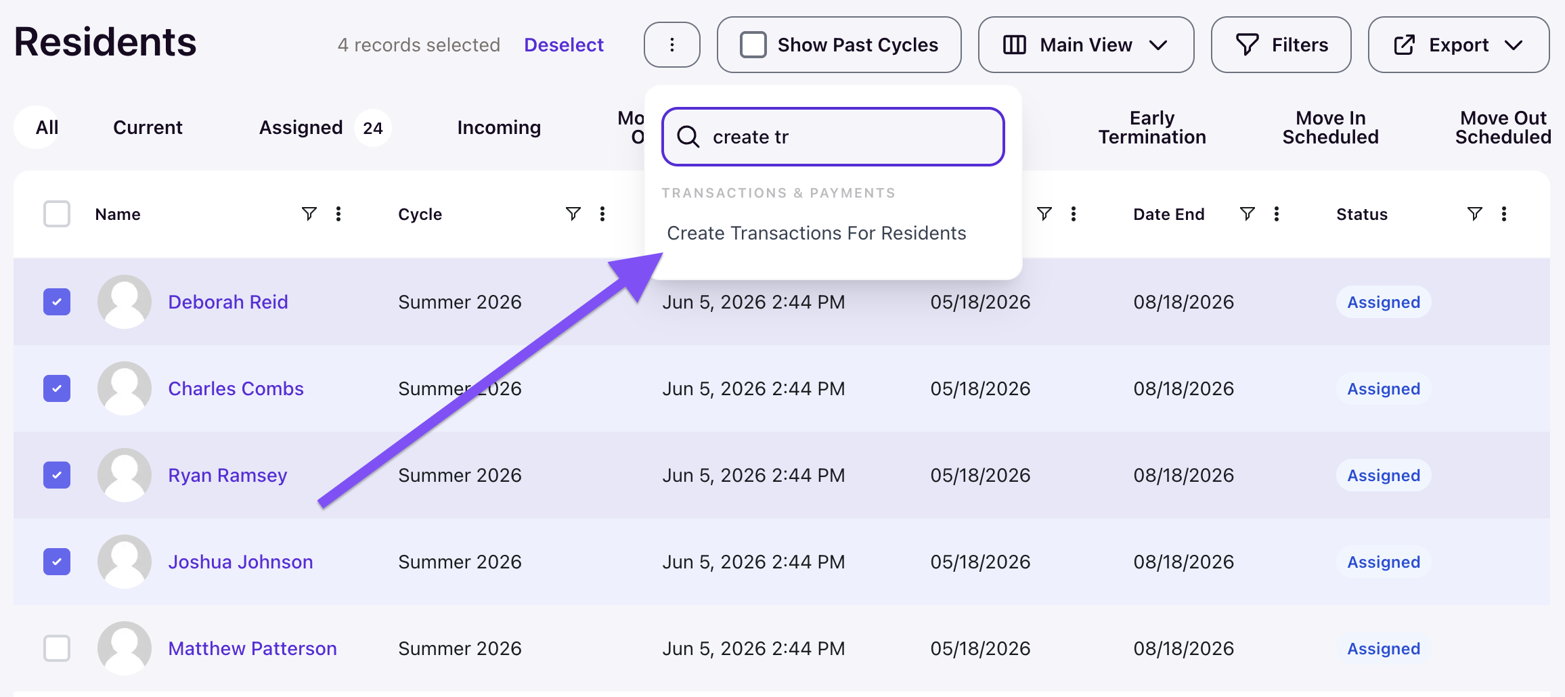The height and width of the screenshot is (697, 1565).
Task: Click the Assigned status badge for Ryan Ramsey
Action: [x=1384, y=475]
